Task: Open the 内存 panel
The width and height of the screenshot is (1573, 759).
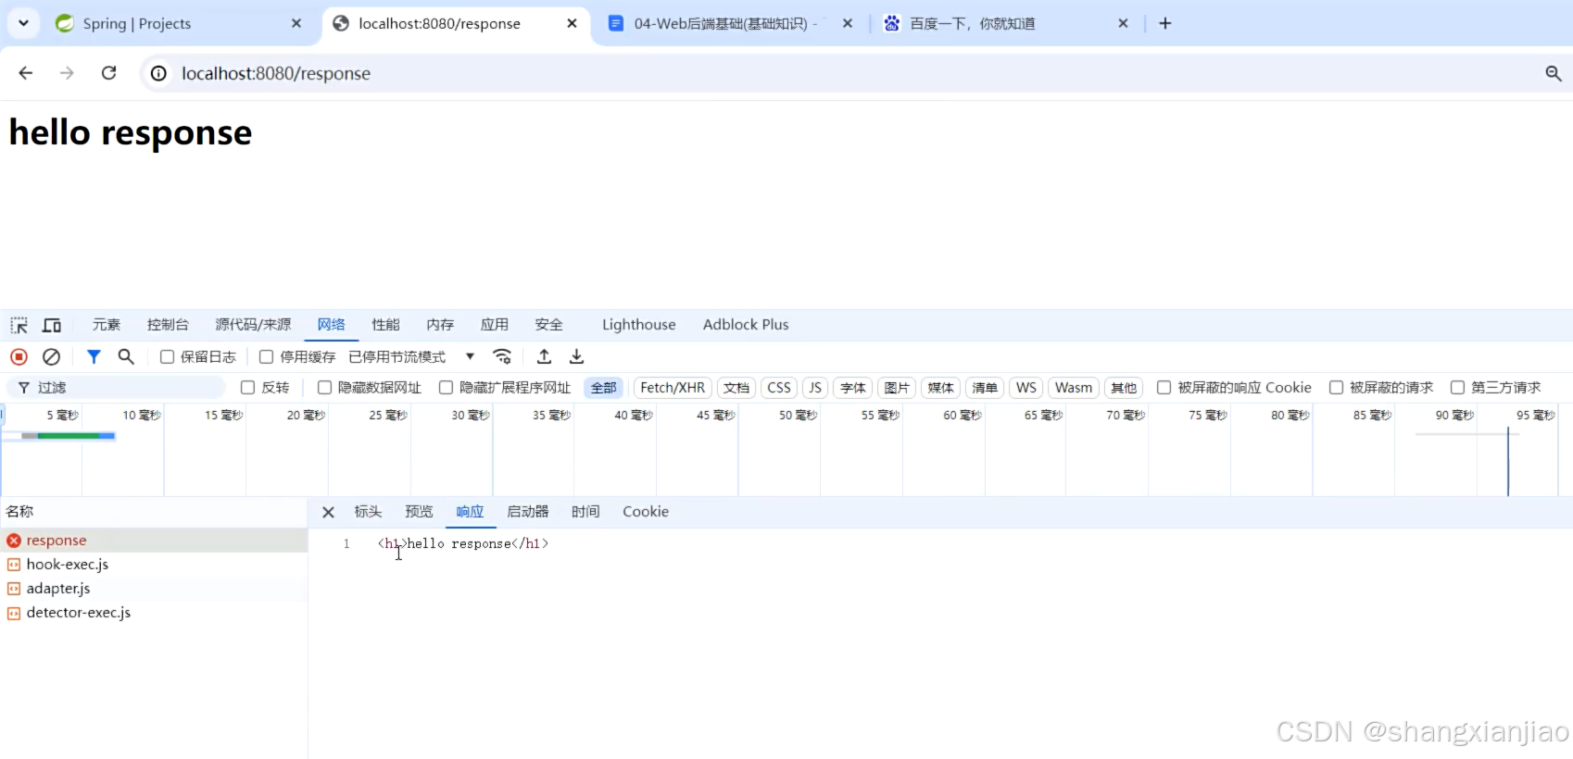Action: [x=440, y=325]
